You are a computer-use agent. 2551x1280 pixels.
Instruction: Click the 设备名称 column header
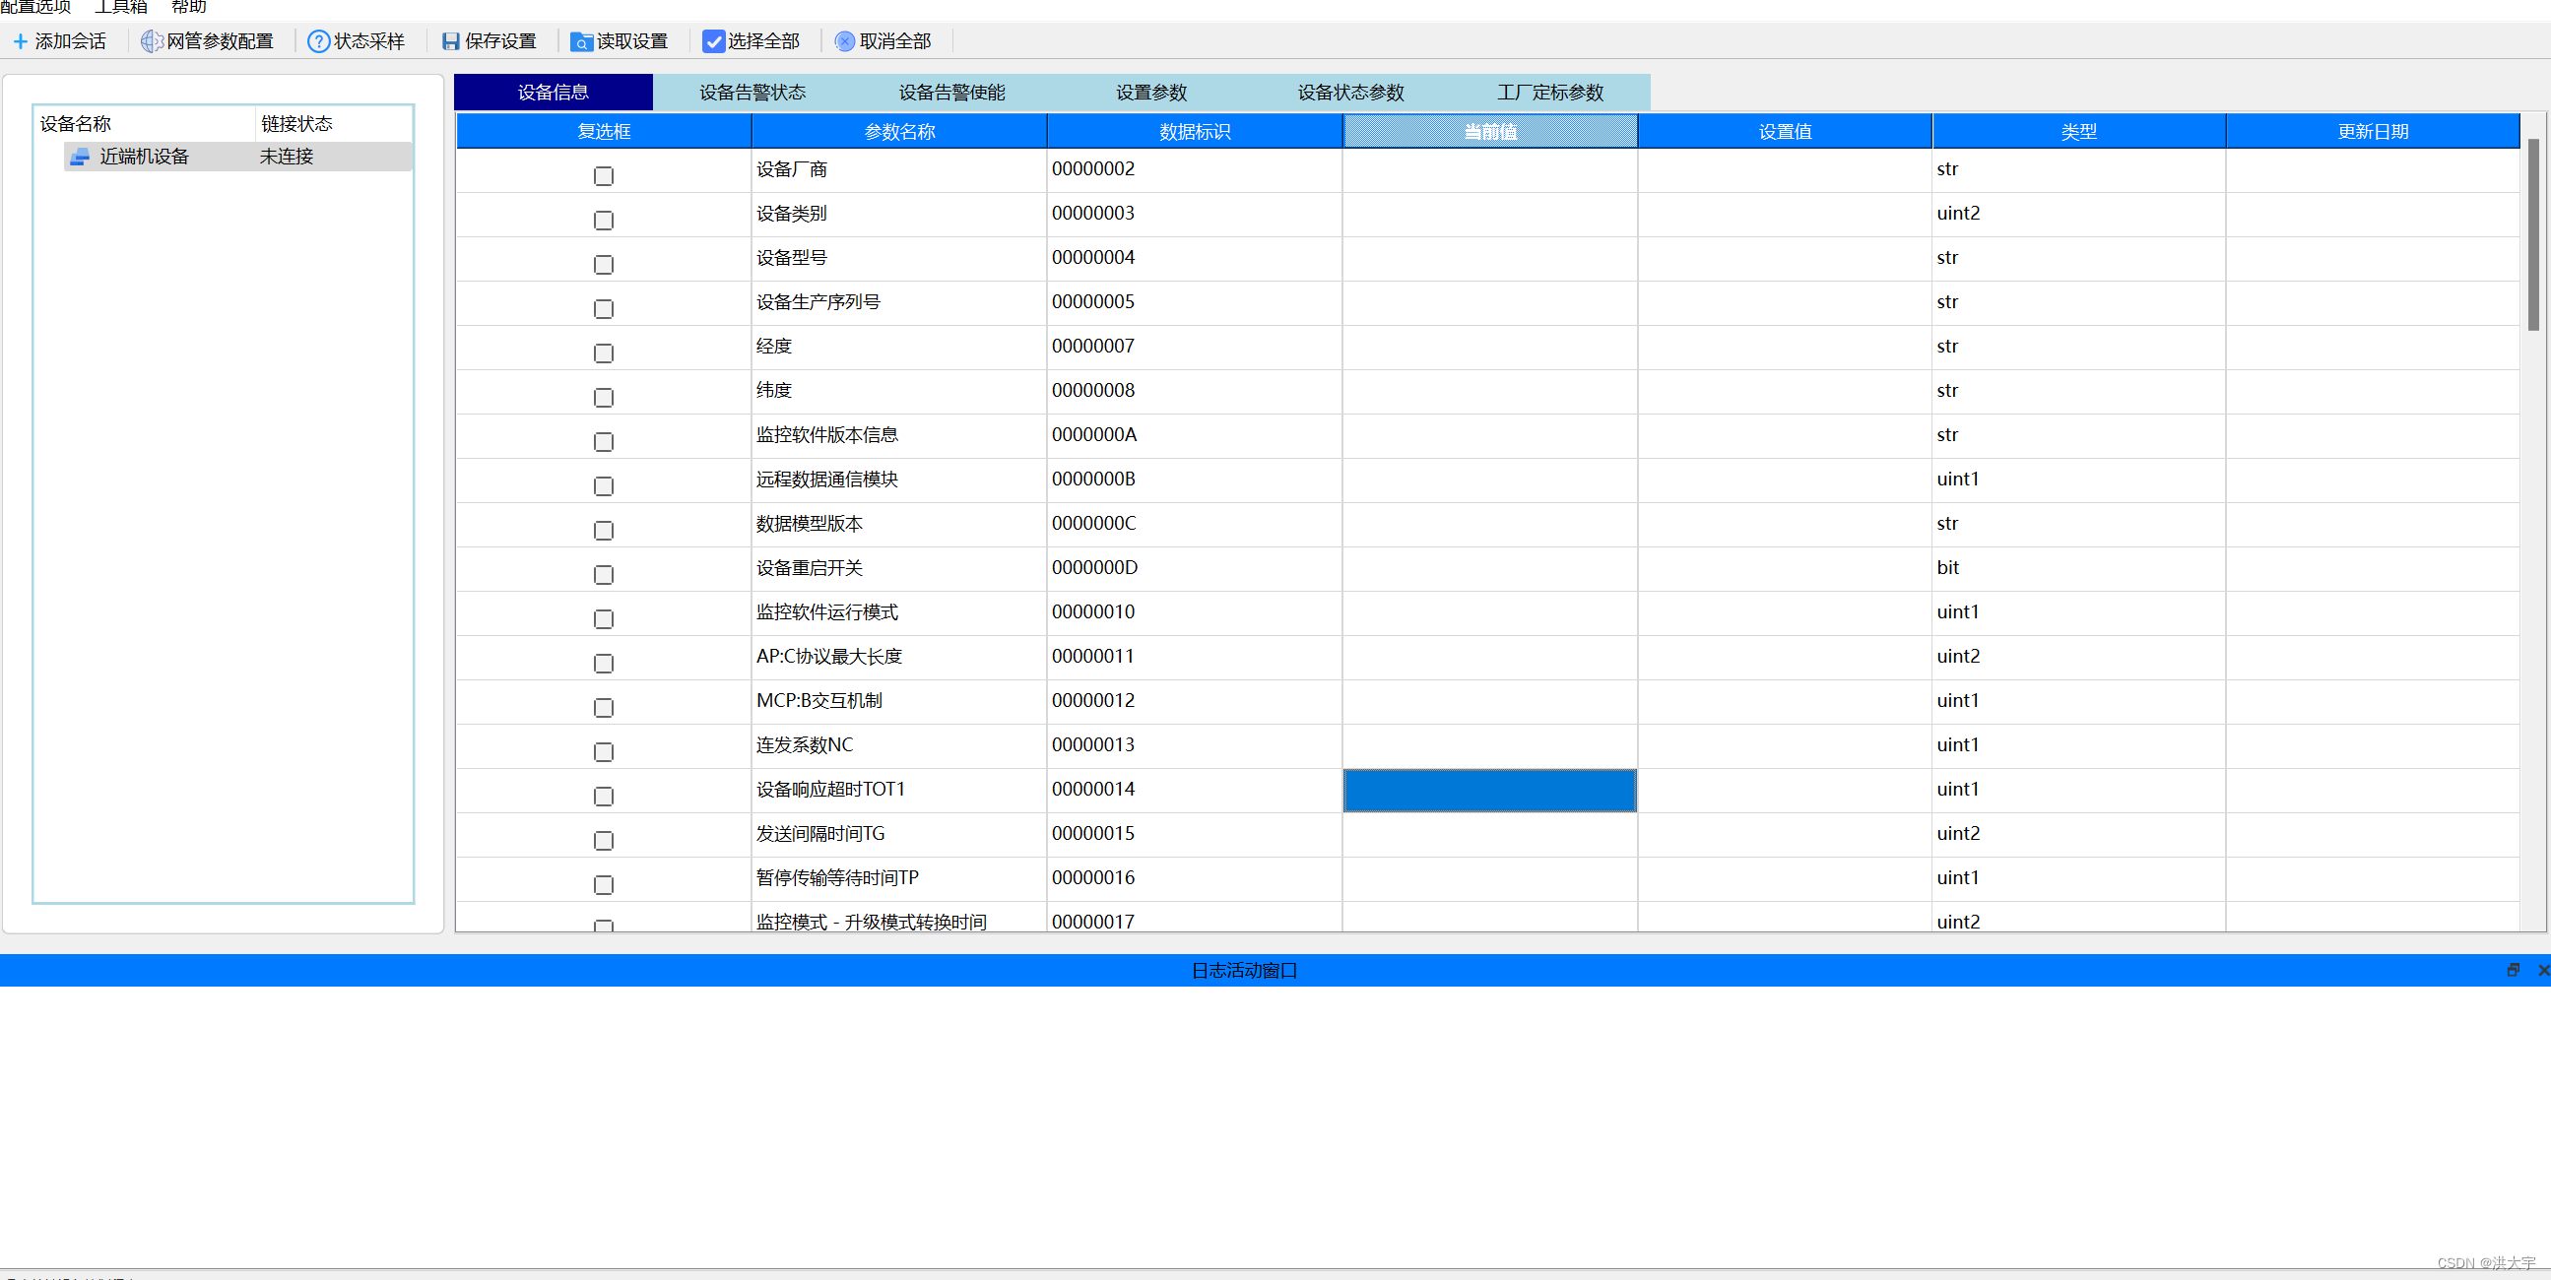point(145,124)
